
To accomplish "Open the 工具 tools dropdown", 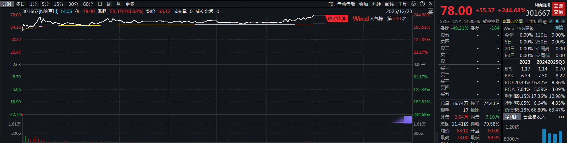I will click(x=403, y=4).
